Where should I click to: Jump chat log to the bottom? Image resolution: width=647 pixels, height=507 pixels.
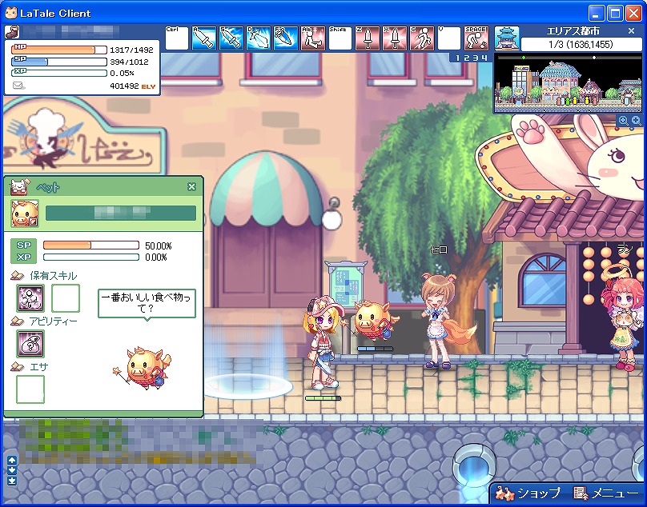(x=11, y=481)
